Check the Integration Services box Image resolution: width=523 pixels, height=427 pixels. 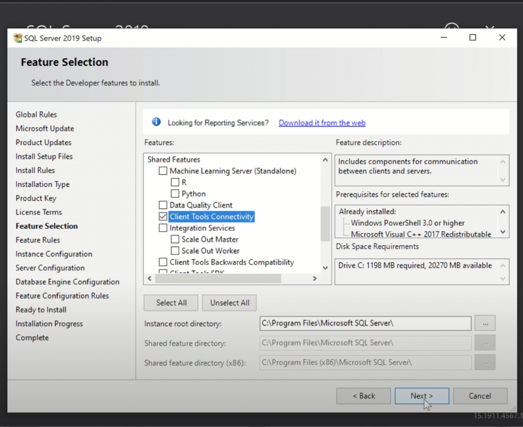(x=163, y=228)
